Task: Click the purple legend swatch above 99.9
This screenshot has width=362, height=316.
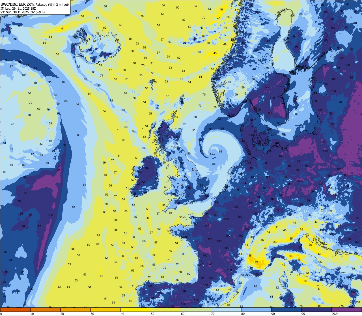Action: 347,309
